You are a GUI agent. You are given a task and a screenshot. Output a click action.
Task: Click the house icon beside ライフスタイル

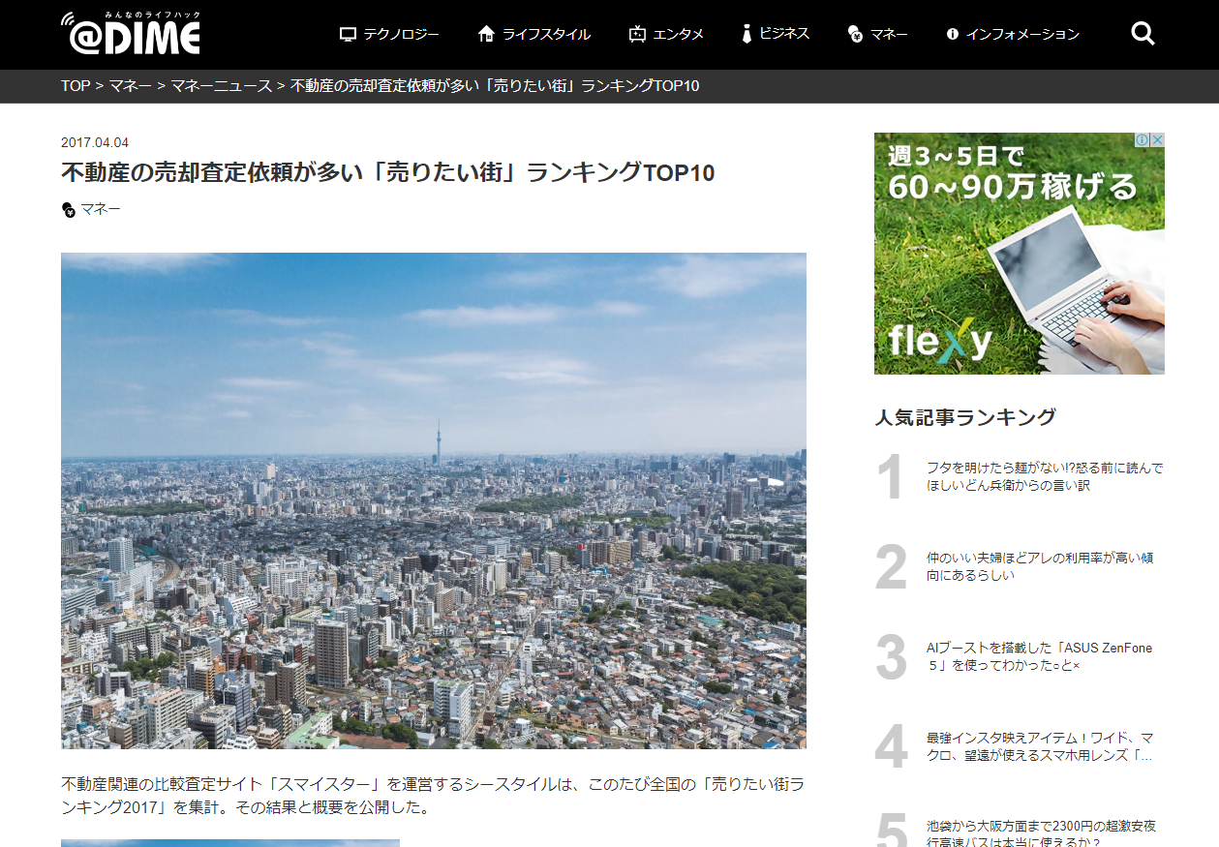pyautogui.click(x=486, y=34)
